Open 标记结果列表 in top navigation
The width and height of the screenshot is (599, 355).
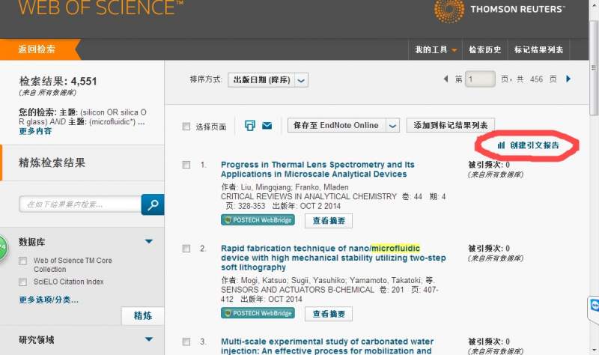[538, 49]
